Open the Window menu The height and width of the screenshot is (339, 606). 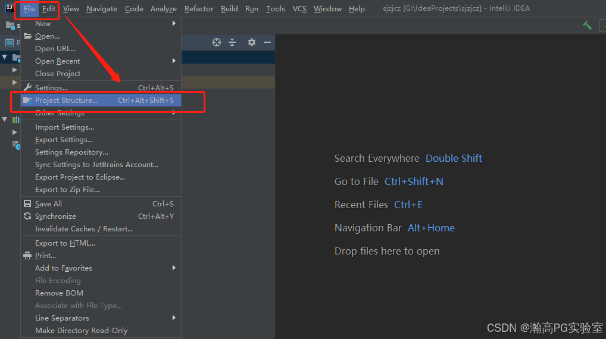pos(327,8)
